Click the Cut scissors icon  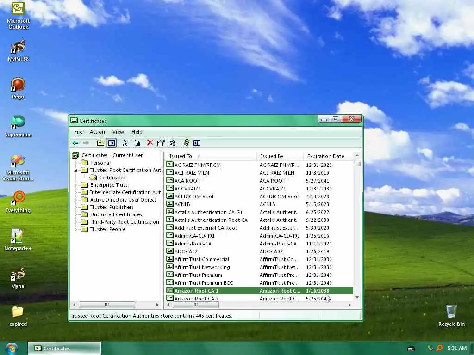125,143
